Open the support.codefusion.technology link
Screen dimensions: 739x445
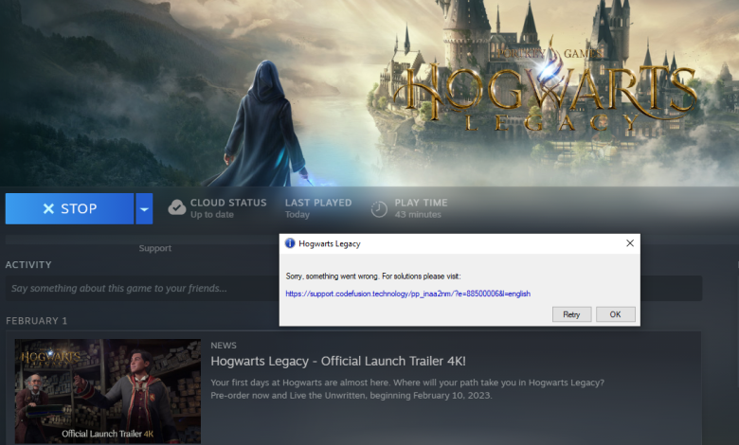coord(407,294)
